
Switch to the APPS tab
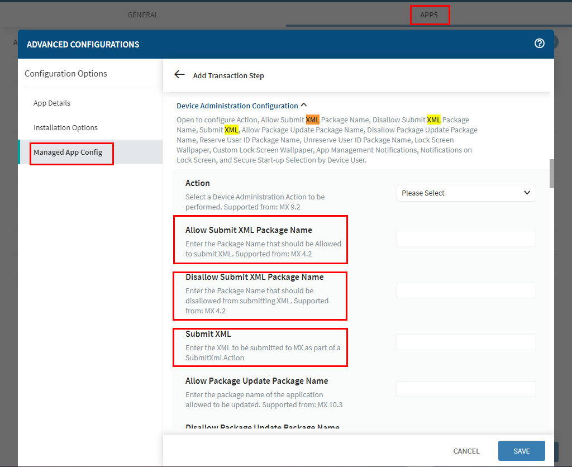(429, 15)
